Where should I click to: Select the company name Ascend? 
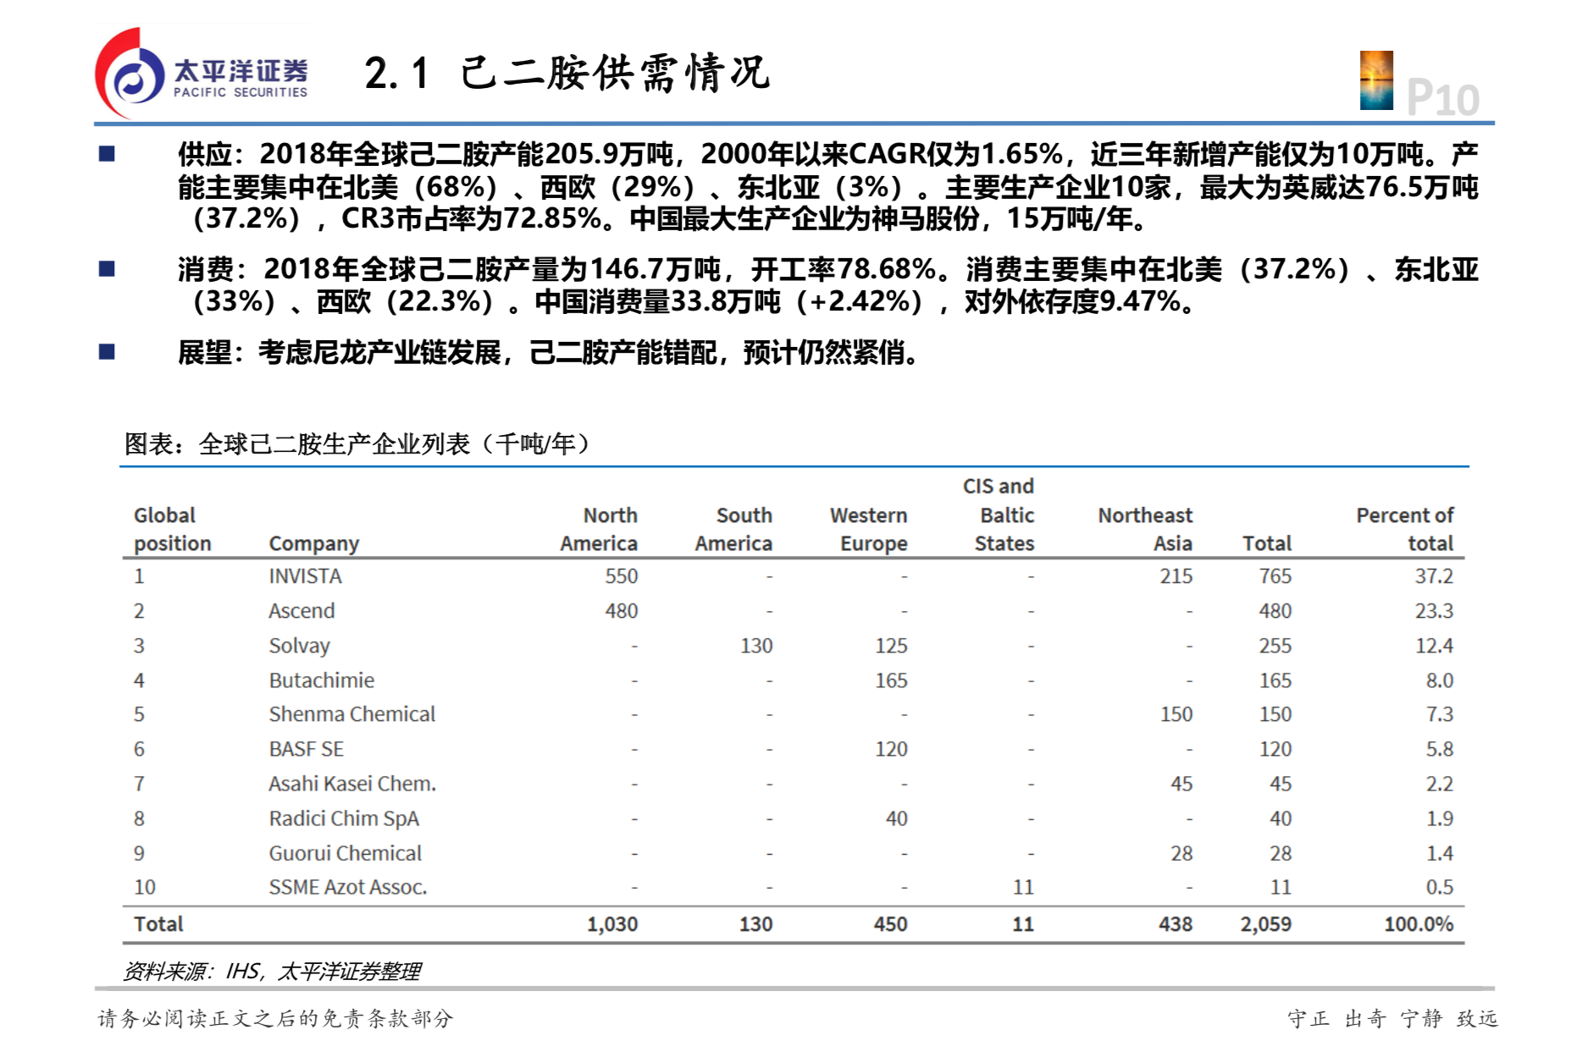tap(301, 611)
